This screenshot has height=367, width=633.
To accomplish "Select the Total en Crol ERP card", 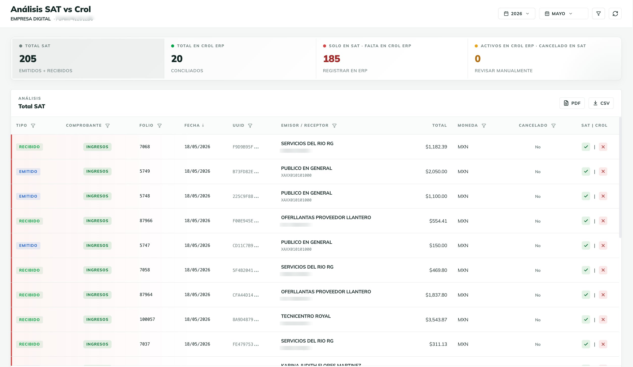I will pyautogui.click(x=240, y=59).
